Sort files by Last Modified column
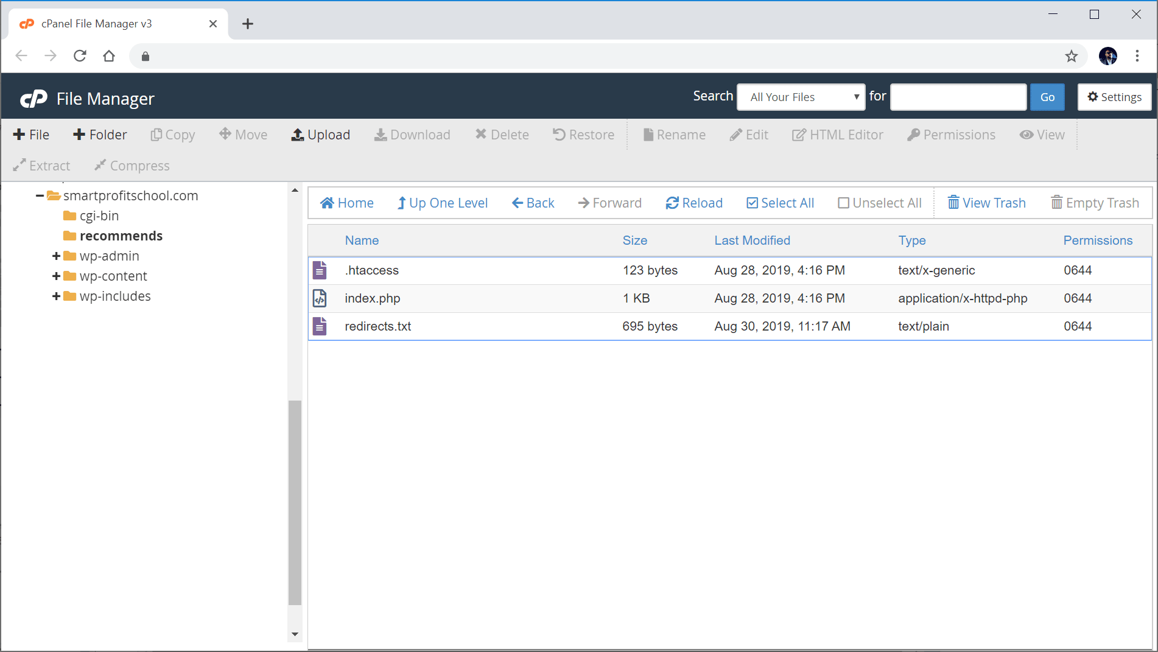Screen dimensions: 1158x652 (753, 240)
